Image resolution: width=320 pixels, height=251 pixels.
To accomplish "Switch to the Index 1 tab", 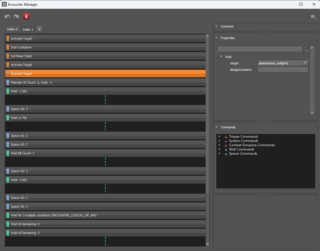I will tap(28, 29).
